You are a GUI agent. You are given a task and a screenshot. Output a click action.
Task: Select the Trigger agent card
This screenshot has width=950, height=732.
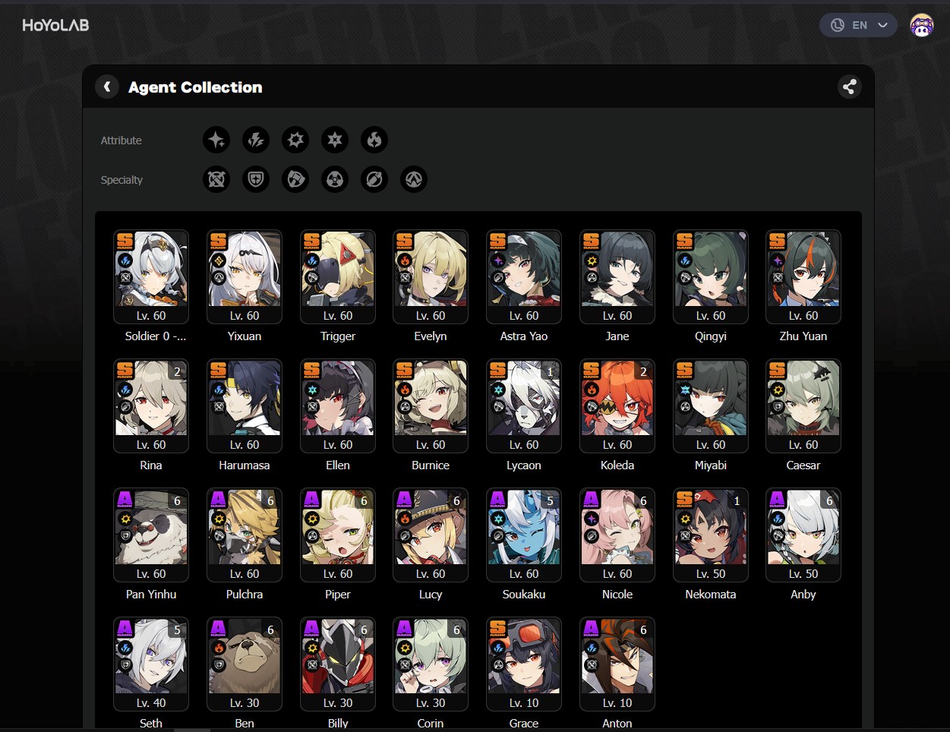[x=338, y=277]
